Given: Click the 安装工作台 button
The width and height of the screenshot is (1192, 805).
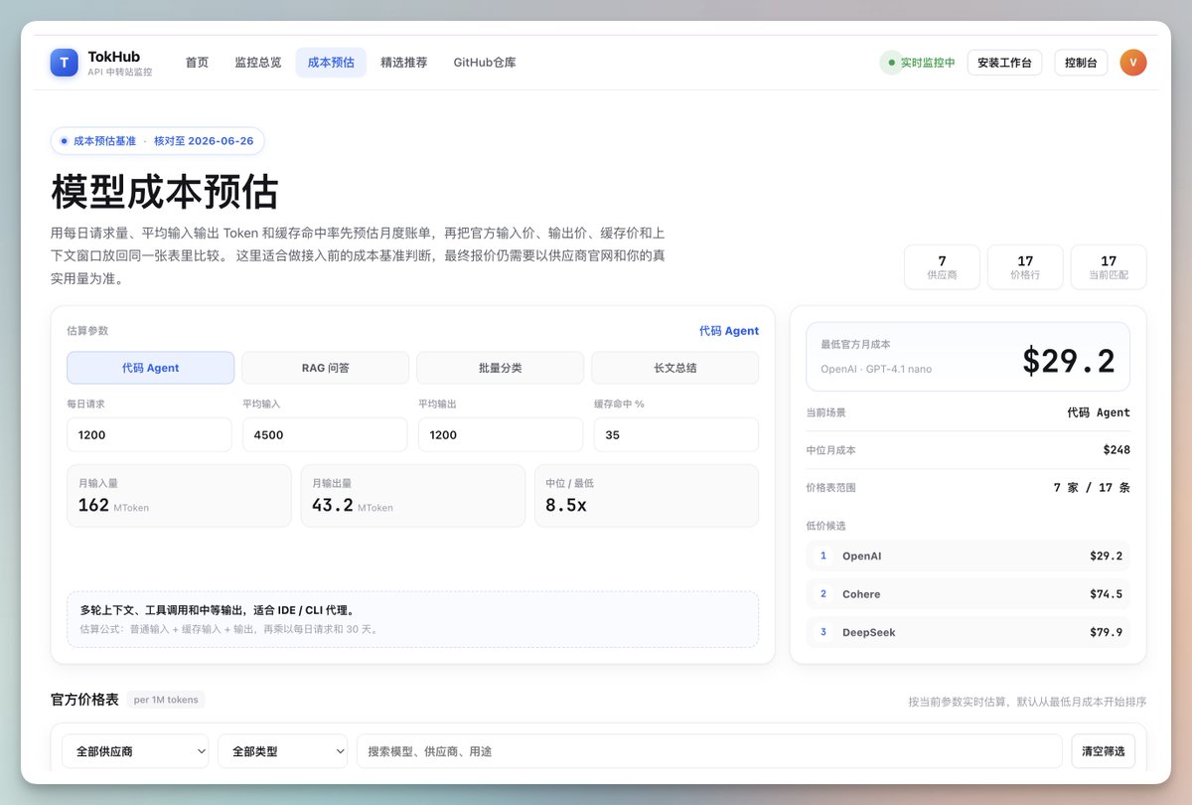Looking at the screenshot, I should [1004, 63].
